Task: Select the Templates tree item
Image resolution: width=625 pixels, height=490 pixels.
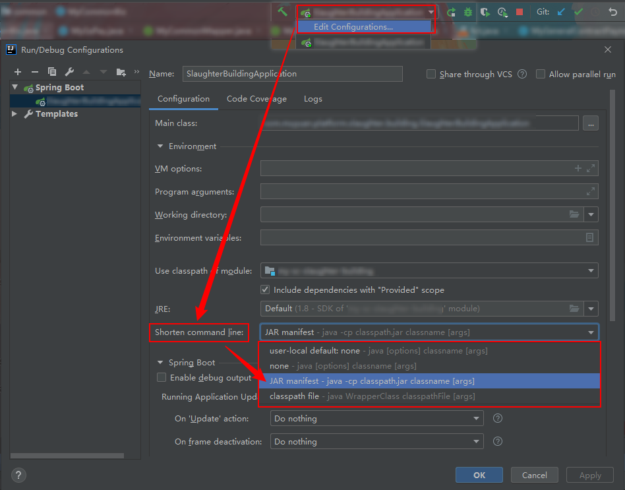Action: coord(57,113)
